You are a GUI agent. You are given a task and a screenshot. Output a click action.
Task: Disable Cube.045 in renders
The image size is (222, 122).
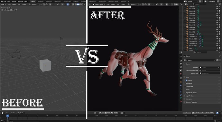tap(219, 18)
